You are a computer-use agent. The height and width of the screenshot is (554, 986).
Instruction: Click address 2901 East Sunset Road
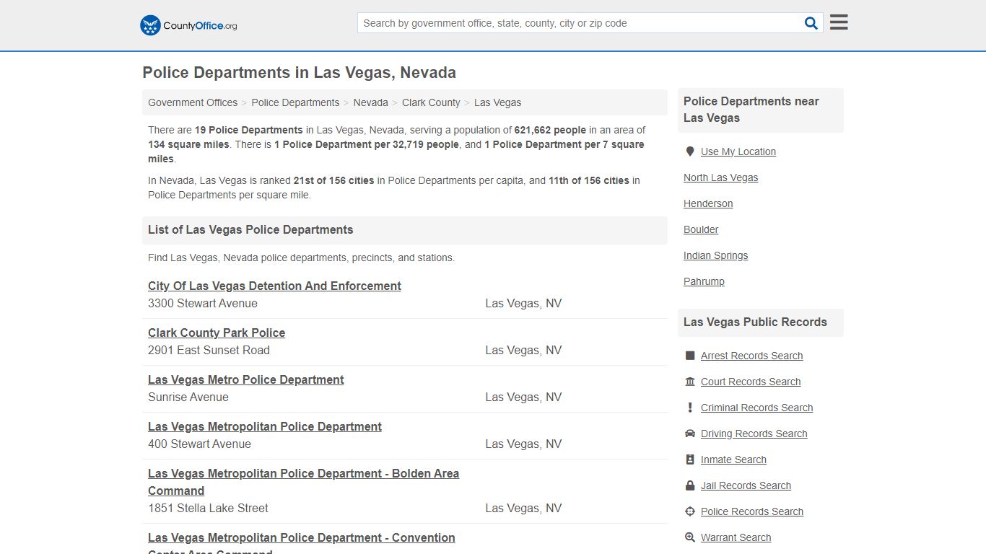pyautogui.click(x=209, y=350)
